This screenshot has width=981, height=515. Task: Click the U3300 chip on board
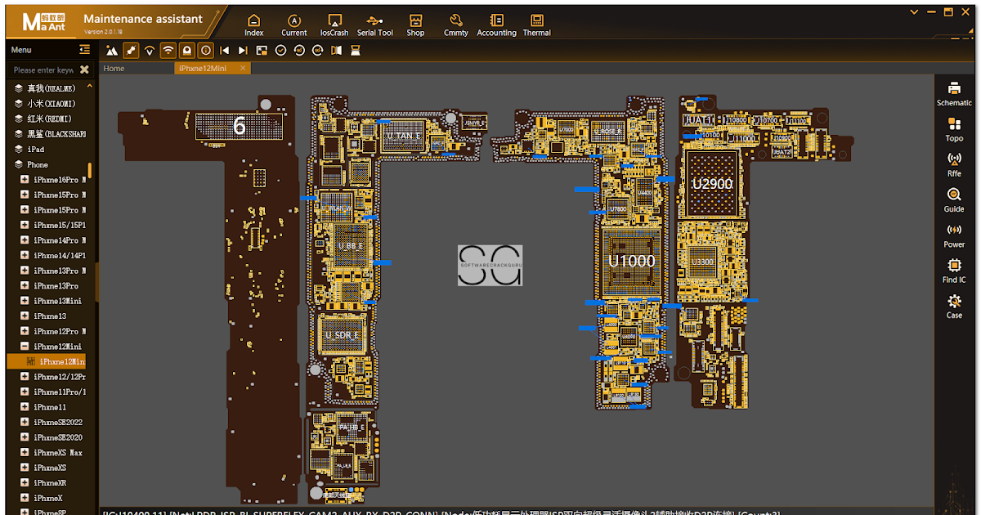click(702, 262)
